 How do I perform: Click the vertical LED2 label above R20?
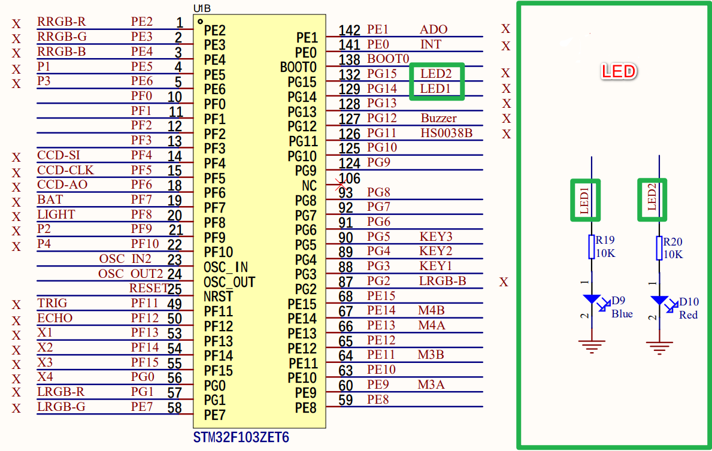point(652,196)
